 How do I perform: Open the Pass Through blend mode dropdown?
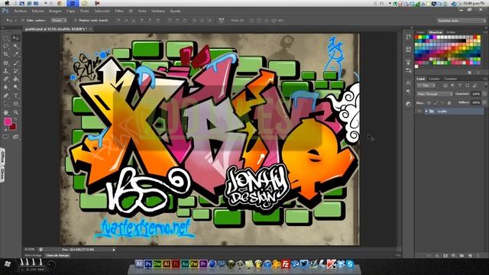point(435,94)
